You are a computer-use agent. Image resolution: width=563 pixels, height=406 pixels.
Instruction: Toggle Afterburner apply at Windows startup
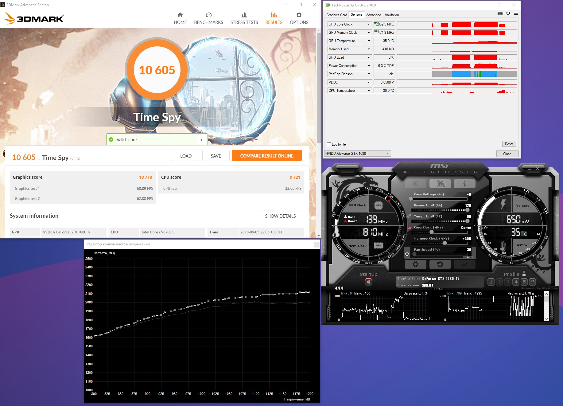tap(368, 282)
